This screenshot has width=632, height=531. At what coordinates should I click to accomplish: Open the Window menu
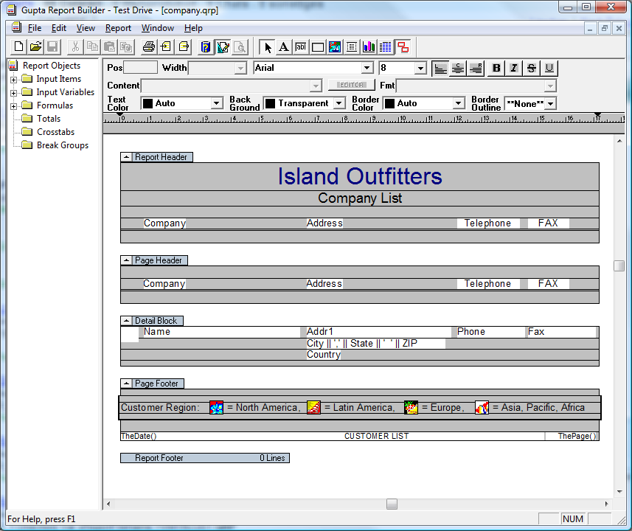(158, 28)
